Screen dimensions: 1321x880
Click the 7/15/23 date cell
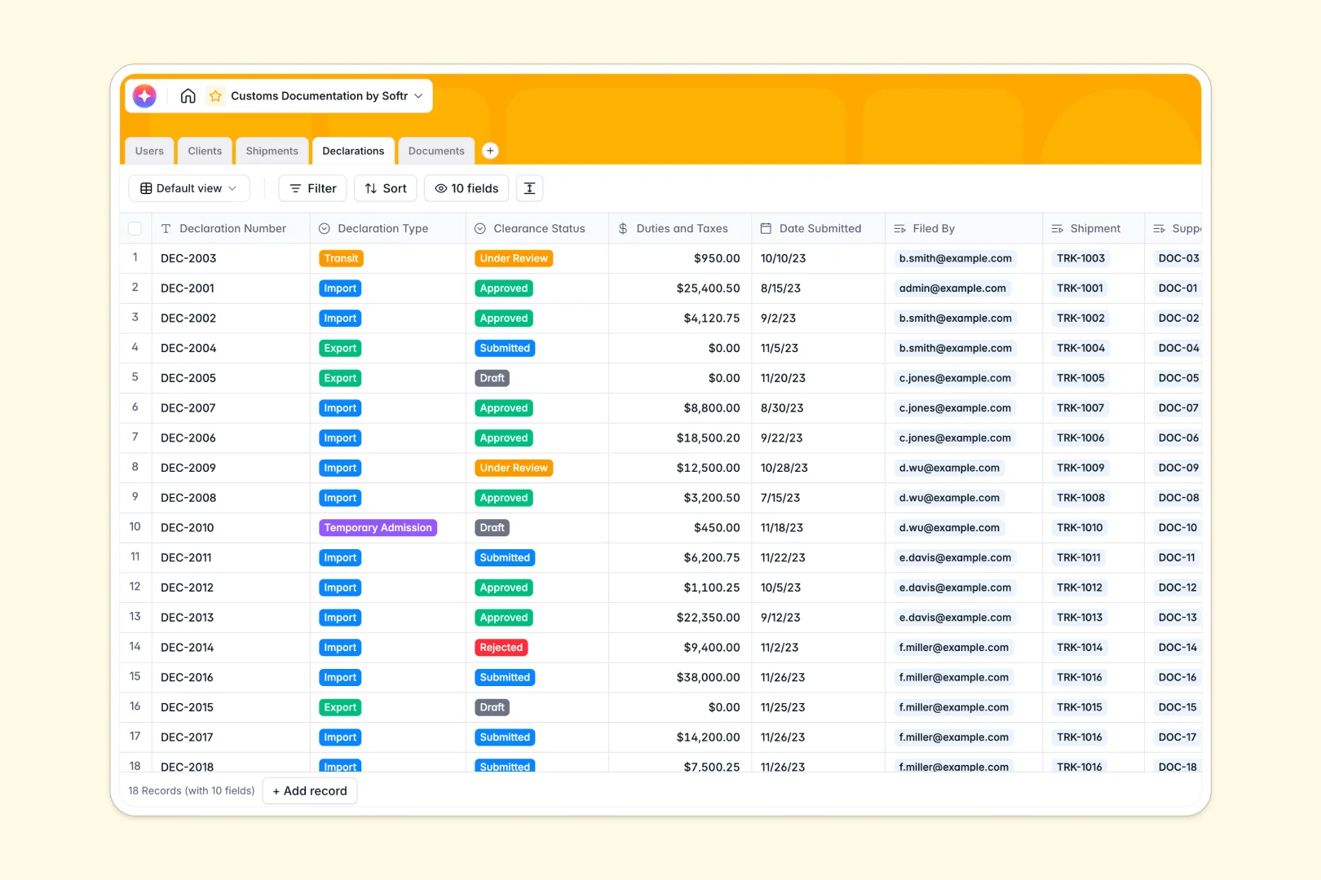coord(819,498)
